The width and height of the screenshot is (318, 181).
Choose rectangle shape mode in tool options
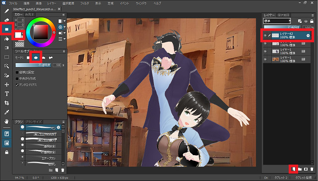28,58
